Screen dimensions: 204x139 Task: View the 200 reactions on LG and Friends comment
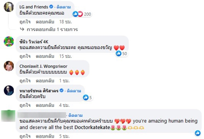pos(82,14)
